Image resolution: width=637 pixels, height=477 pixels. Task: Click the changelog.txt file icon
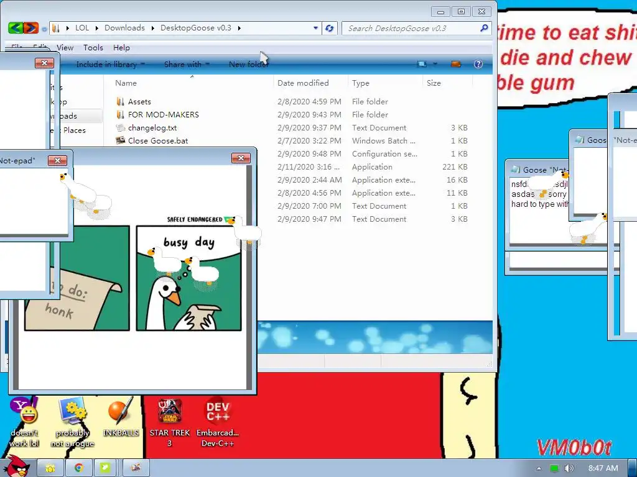(120, 128)
